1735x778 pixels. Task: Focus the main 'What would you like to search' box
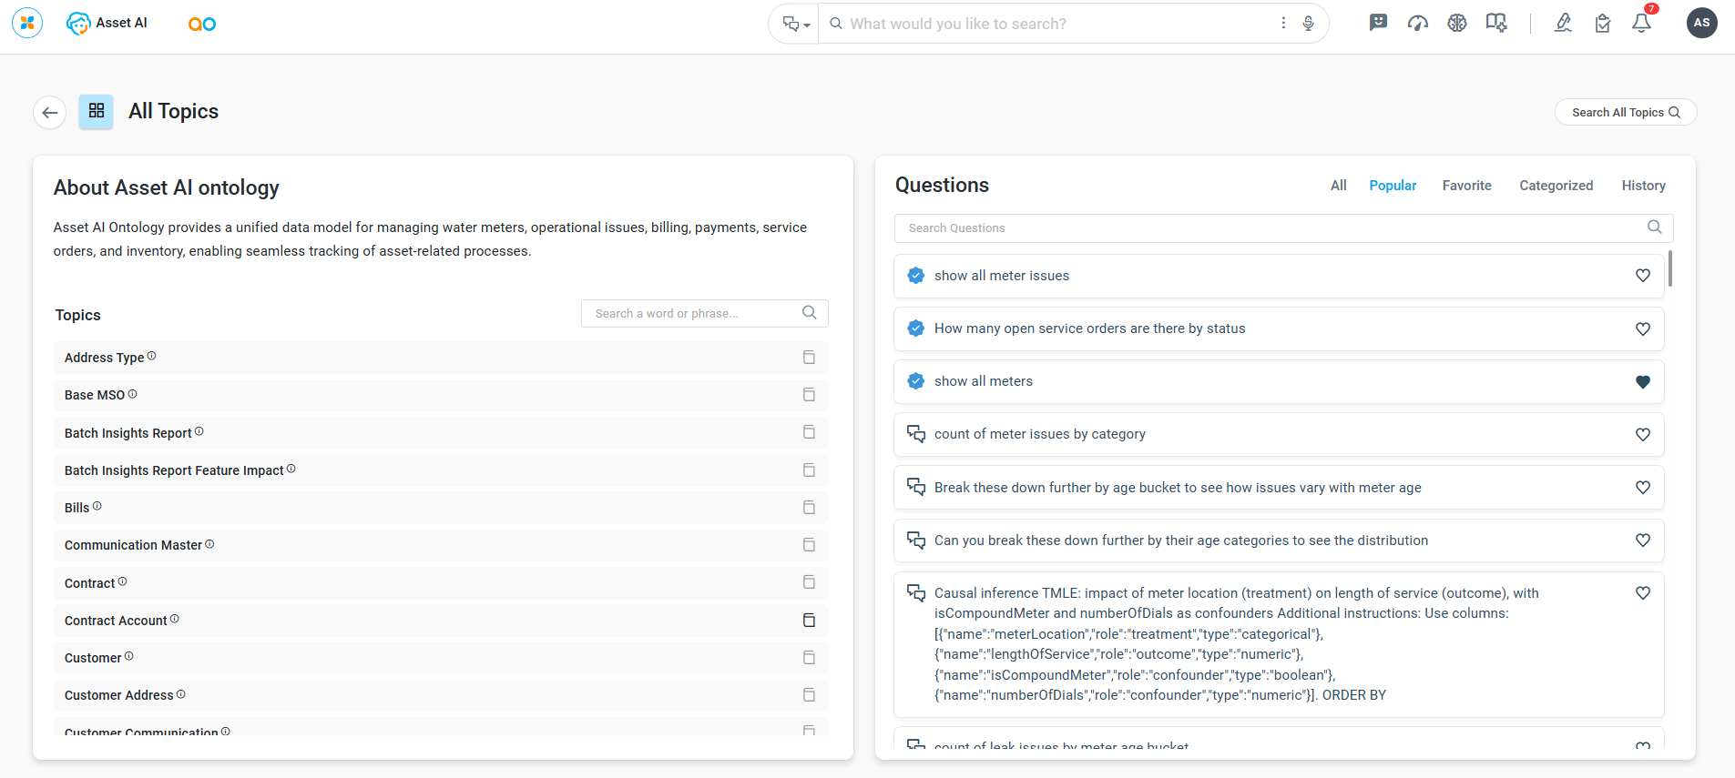pos(1056,24)
